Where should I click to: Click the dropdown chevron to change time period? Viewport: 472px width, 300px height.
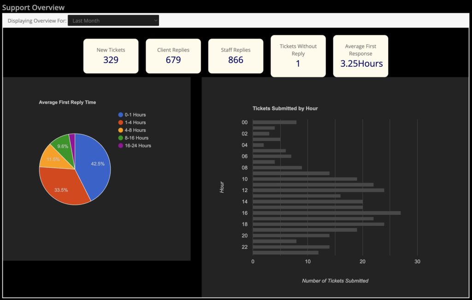[155, 20]
